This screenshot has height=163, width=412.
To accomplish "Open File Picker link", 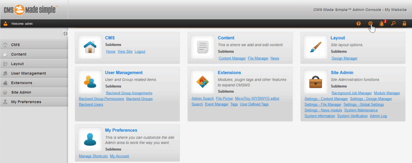I will pos(225,98).
